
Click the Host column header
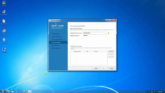tap(87, 51)
